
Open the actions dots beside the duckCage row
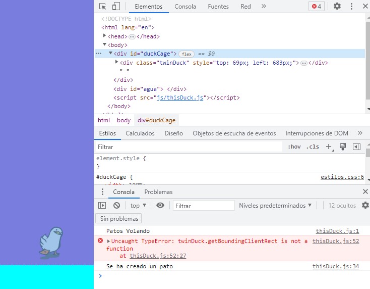coord(98,54)
